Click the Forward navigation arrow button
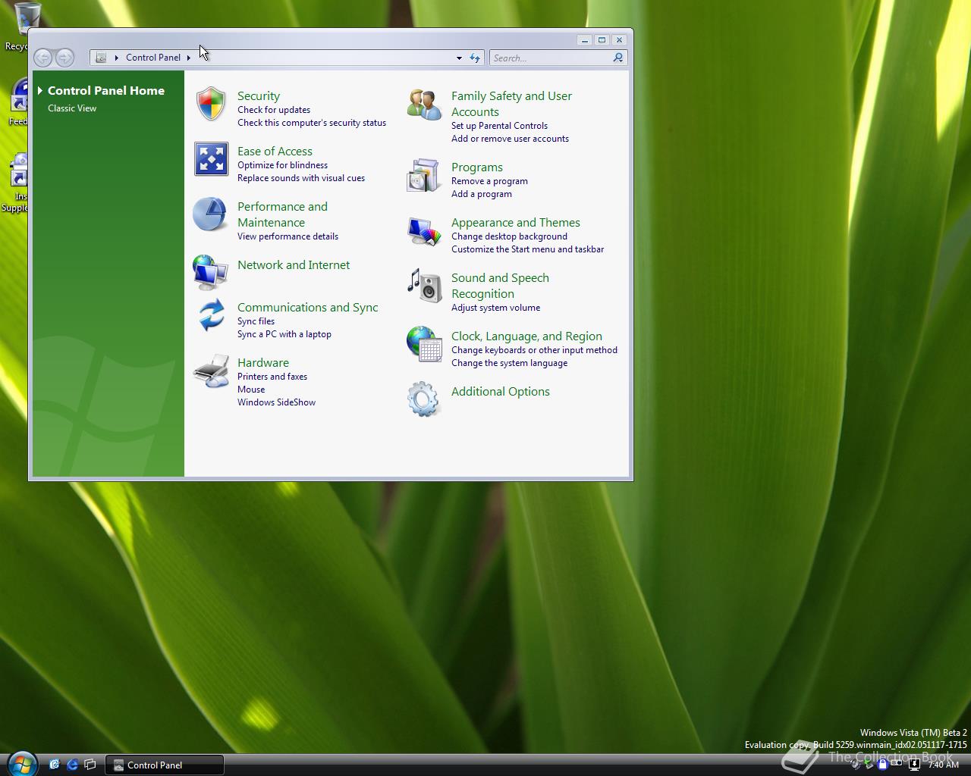Image resolution: width=971 pixels, height=776 pixels. 65,58
